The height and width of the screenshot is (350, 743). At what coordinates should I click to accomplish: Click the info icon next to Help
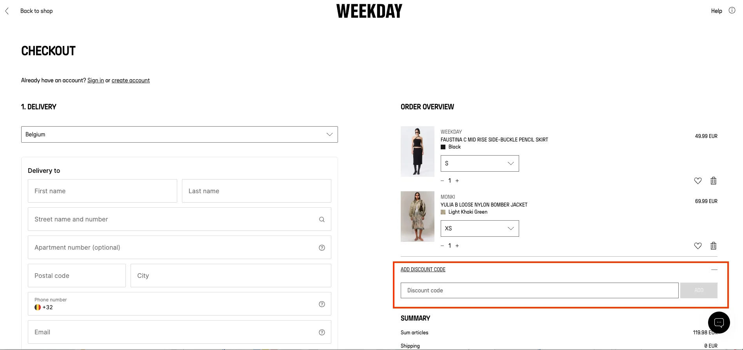tap(732, 11)
